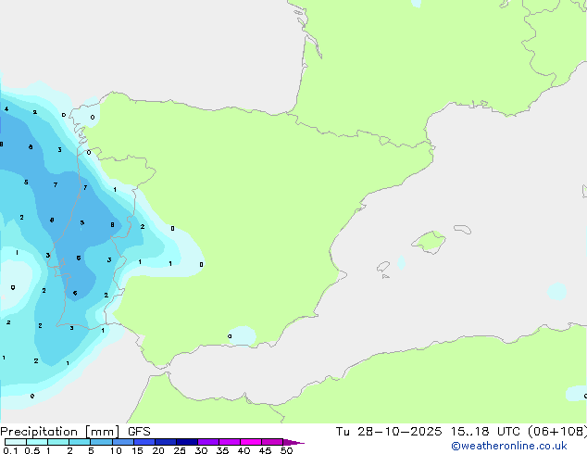Select the 2–5 mm legend swatch
Viewport: 587px width, 454px height.
(x=80, y=442)
